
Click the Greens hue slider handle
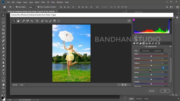click(150, 70)
